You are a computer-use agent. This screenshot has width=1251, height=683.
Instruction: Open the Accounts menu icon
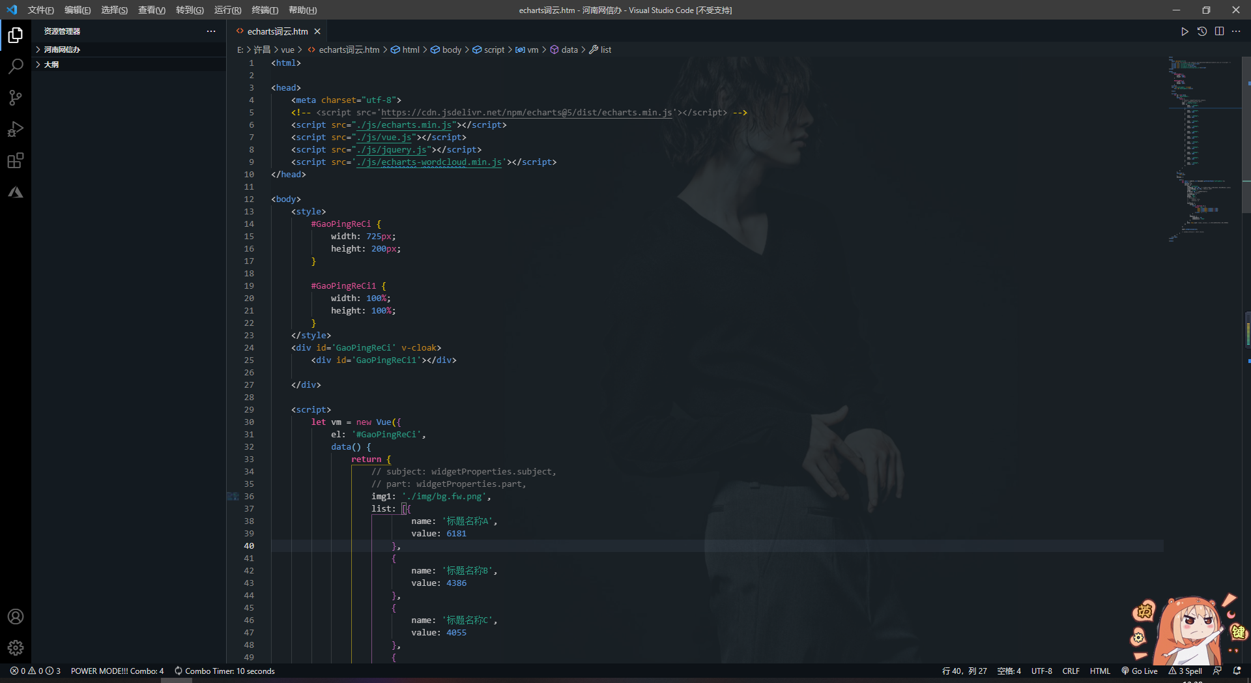point(16,617)
